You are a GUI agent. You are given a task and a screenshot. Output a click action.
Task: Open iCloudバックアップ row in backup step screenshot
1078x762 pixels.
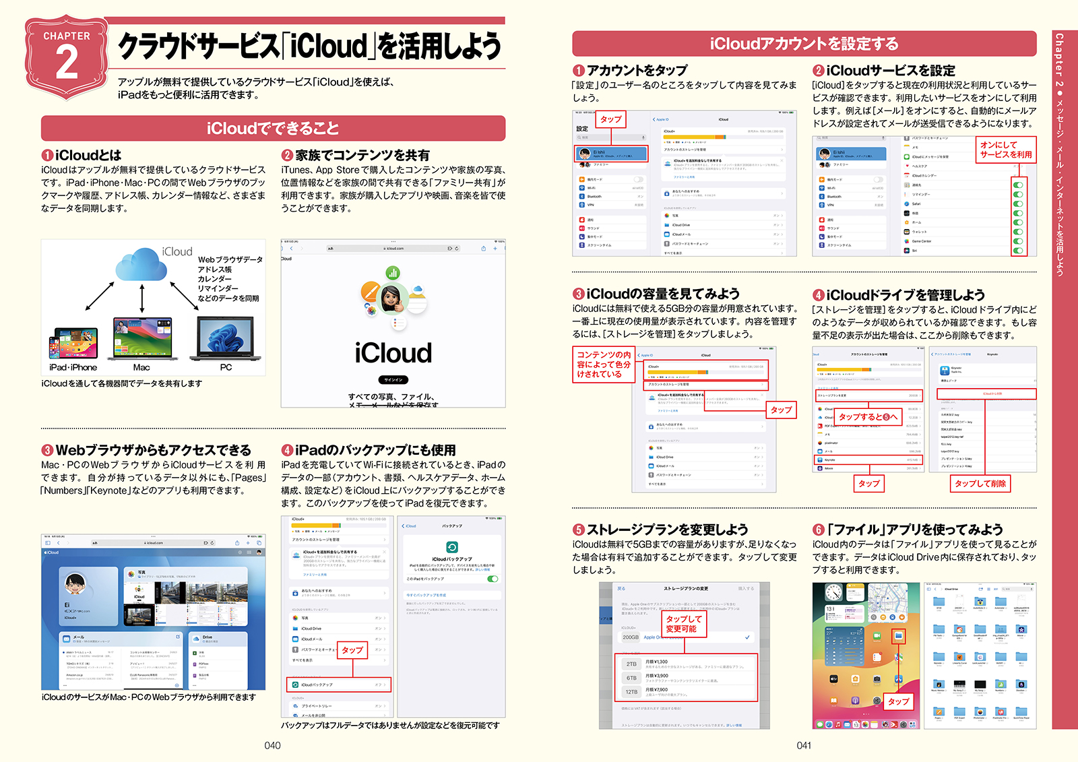click(339, 685)
